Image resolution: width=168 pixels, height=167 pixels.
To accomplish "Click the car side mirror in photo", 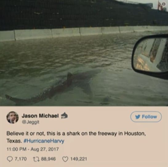I will (x=150, y=56).
